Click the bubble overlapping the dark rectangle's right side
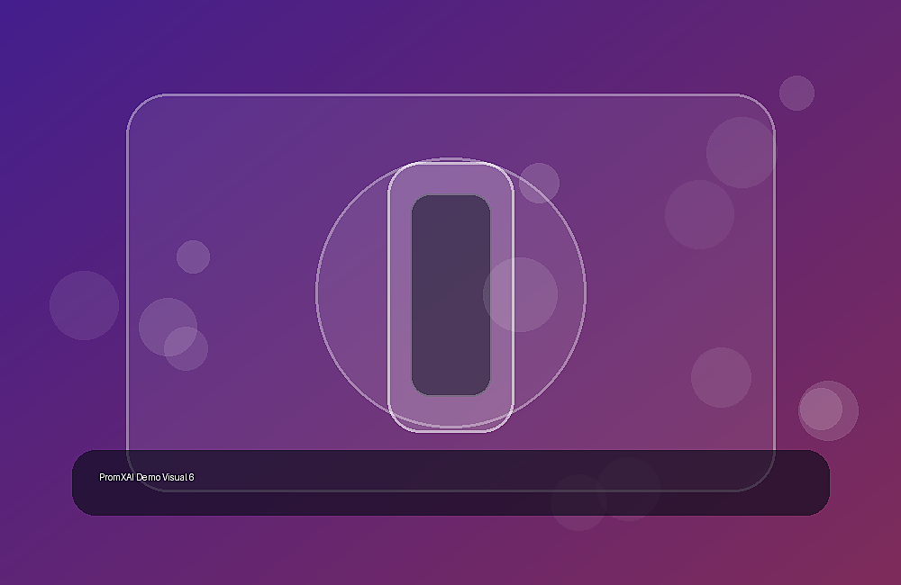901x585 pixels. (x=520, y=294)
